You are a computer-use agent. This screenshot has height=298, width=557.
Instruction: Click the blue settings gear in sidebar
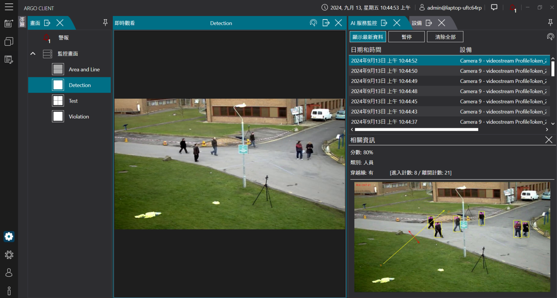pyautogui.click(x=9, y=237)
